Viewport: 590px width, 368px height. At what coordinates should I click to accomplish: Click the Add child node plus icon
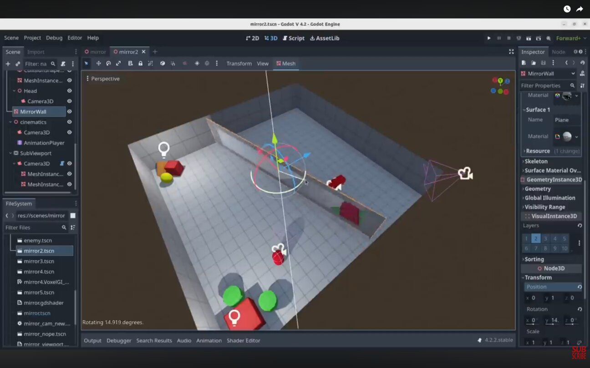[x=8, y=64]
